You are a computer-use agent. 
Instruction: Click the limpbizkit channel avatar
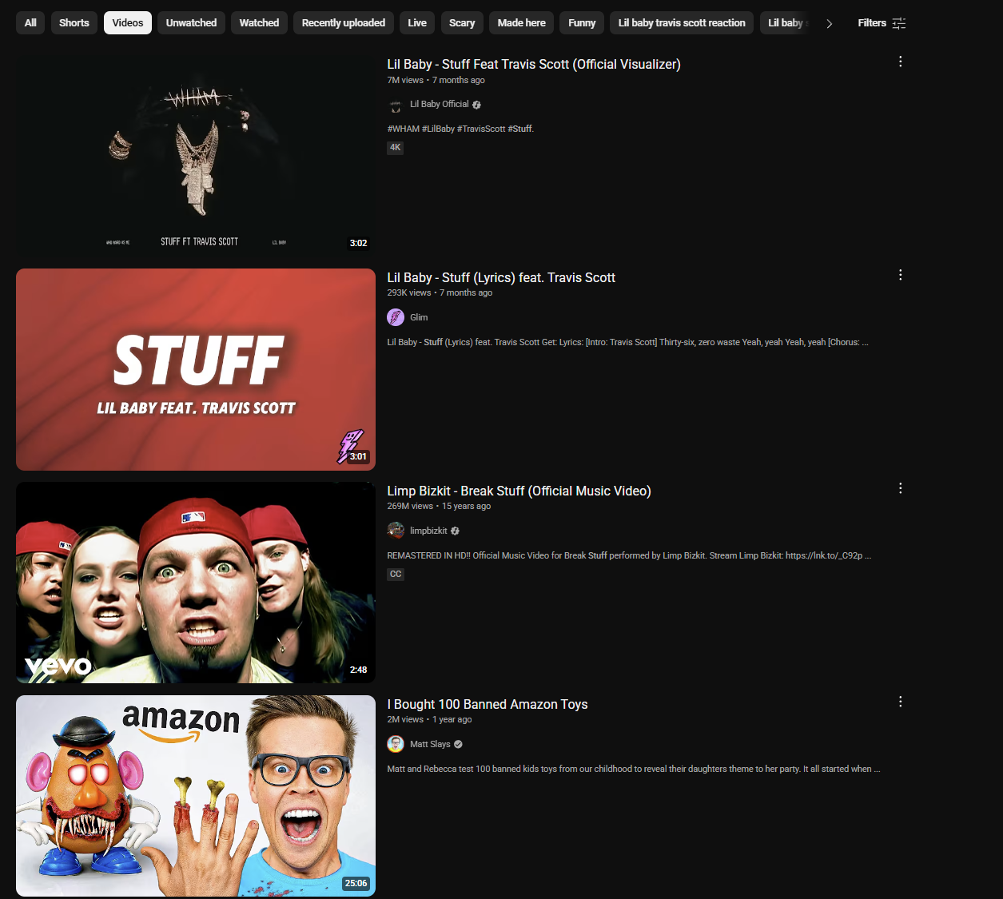pyautogui.click(x=396, y=531)
